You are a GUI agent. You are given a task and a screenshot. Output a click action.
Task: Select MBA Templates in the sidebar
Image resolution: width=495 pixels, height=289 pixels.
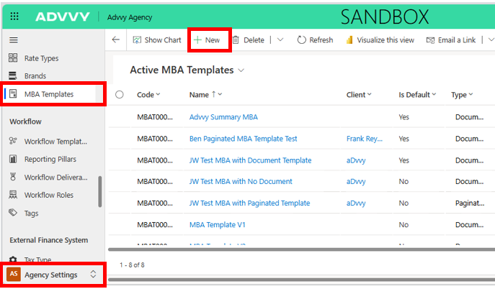pyautogui.click(x=48, y=94)
